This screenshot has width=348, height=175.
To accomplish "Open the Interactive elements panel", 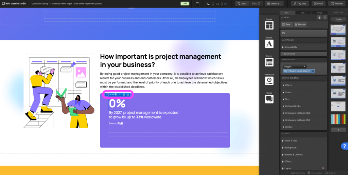I will [269, 80].
